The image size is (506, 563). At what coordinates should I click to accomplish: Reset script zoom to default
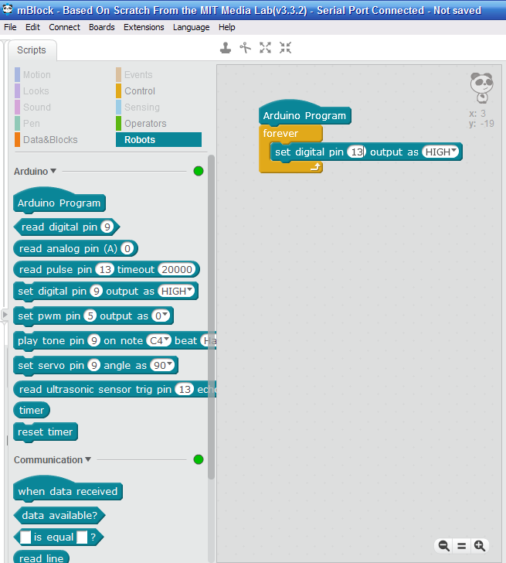tap(461, 546)
